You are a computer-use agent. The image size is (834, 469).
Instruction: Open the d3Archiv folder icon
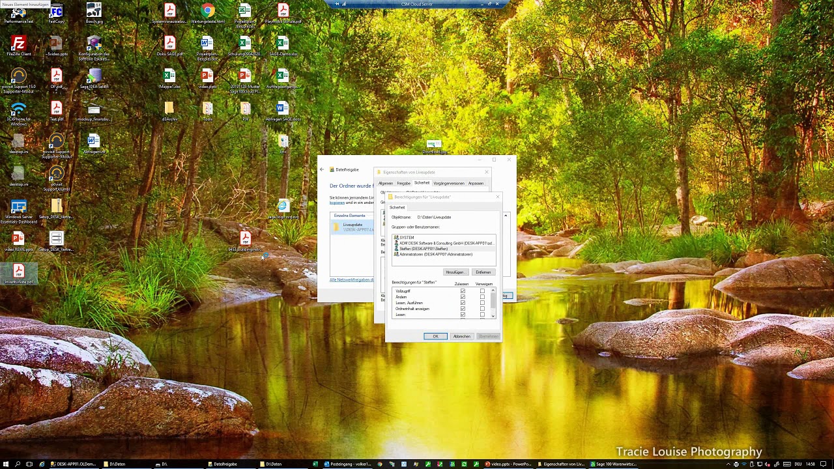169,111
